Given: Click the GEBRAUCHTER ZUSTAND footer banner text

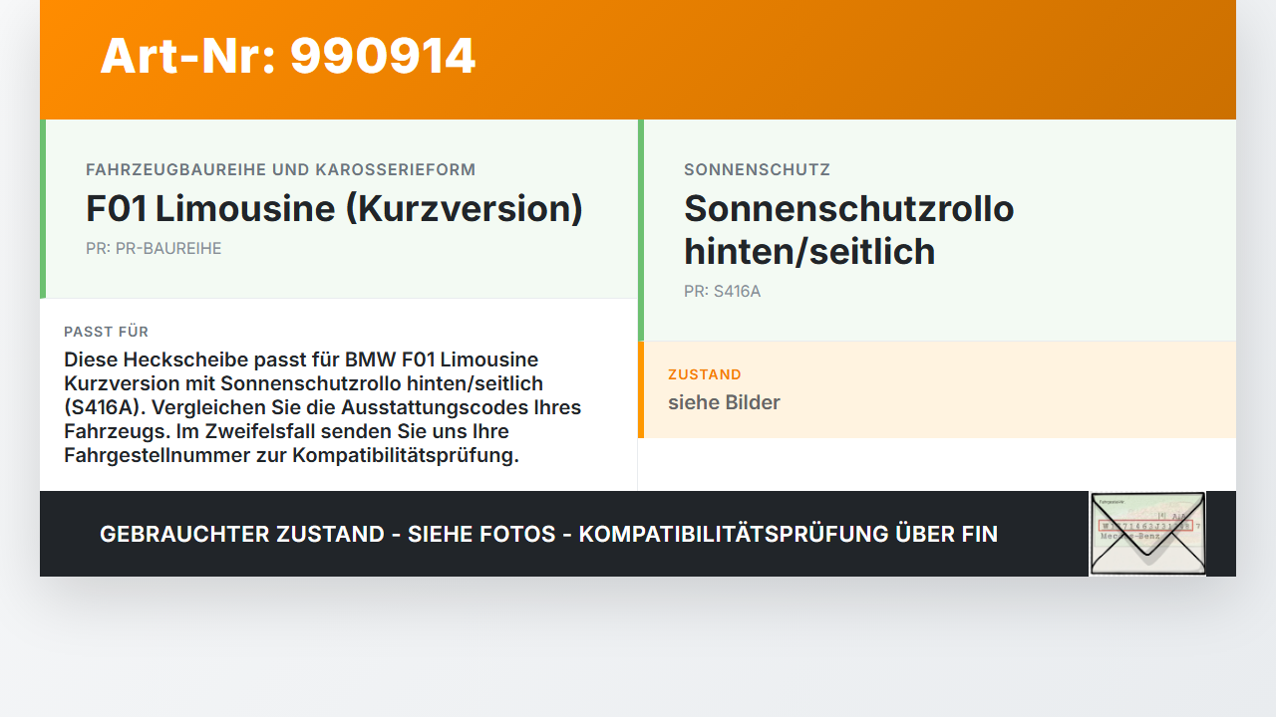Looking at the screenshot, I should tap(548, 534).
